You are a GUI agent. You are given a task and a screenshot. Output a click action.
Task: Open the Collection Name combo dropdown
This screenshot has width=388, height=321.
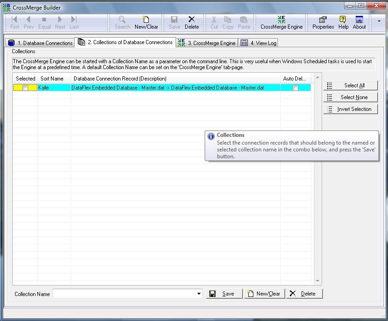click(x=199, y=294)
